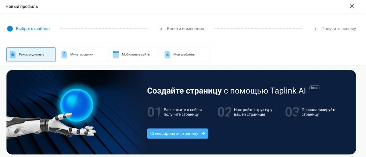Click the star icon on Рекомендуемые
The height and width of the screenshot is (157, 366).
tap(13, 55)
